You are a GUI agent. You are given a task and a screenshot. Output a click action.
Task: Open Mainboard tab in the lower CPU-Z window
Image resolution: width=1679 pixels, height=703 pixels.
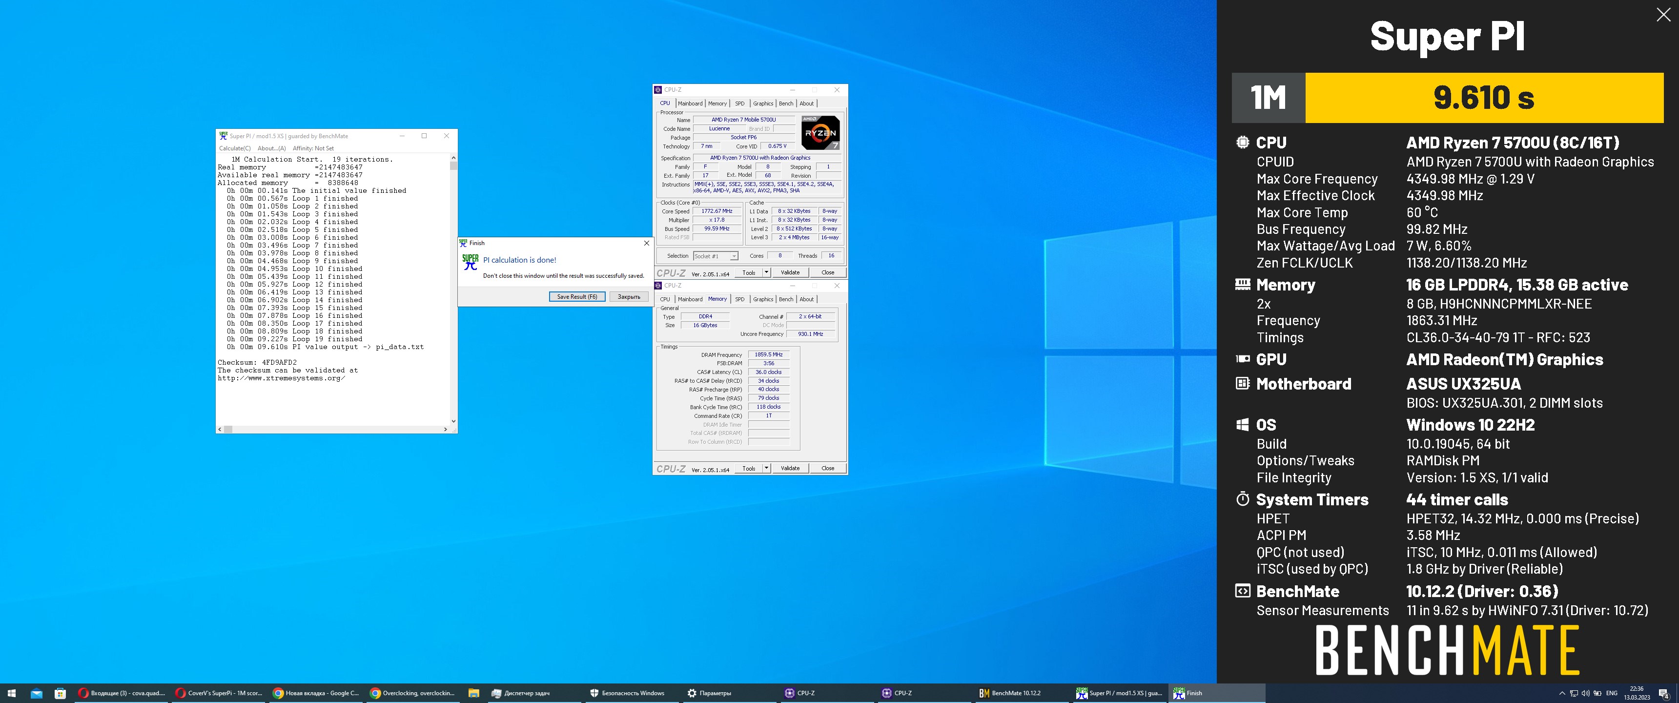(690, 299)
